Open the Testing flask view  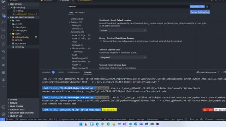(3, 44)
